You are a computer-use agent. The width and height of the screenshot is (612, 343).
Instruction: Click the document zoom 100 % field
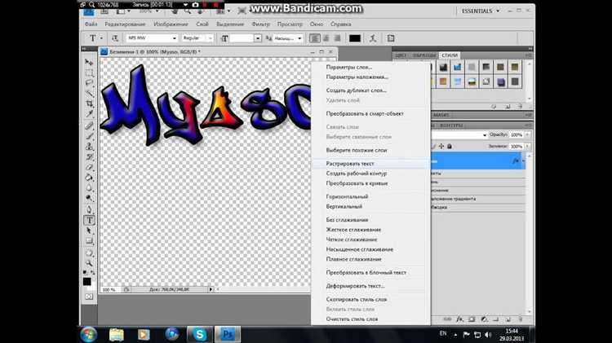[109, 289]
